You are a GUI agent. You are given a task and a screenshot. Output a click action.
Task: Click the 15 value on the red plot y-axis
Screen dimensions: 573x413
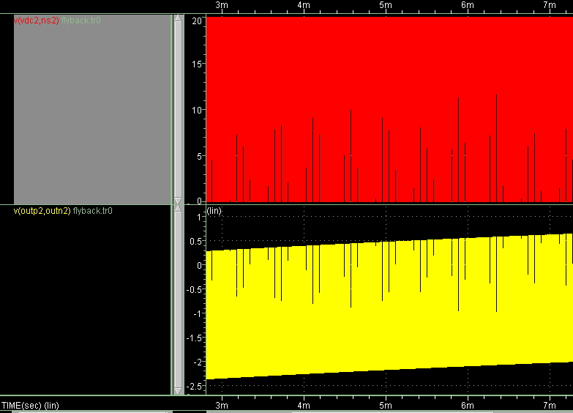point(197,64)
